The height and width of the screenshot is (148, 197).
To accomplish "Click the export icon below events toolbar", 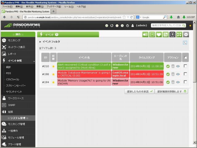I will pos(185,42).
